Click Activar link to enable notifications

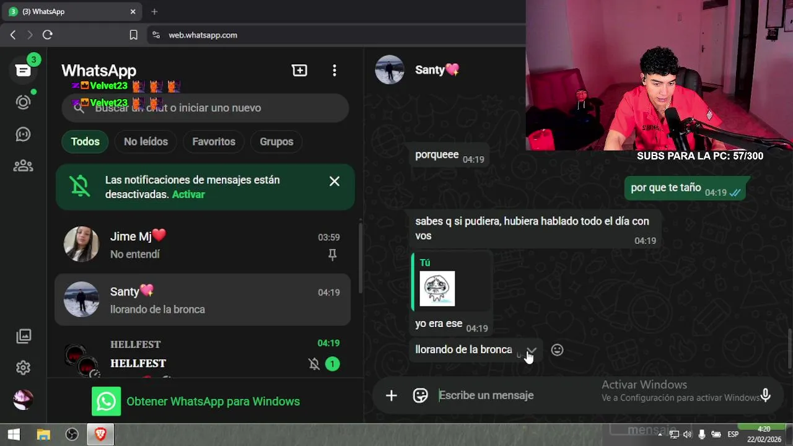click(x=188, y=195)
